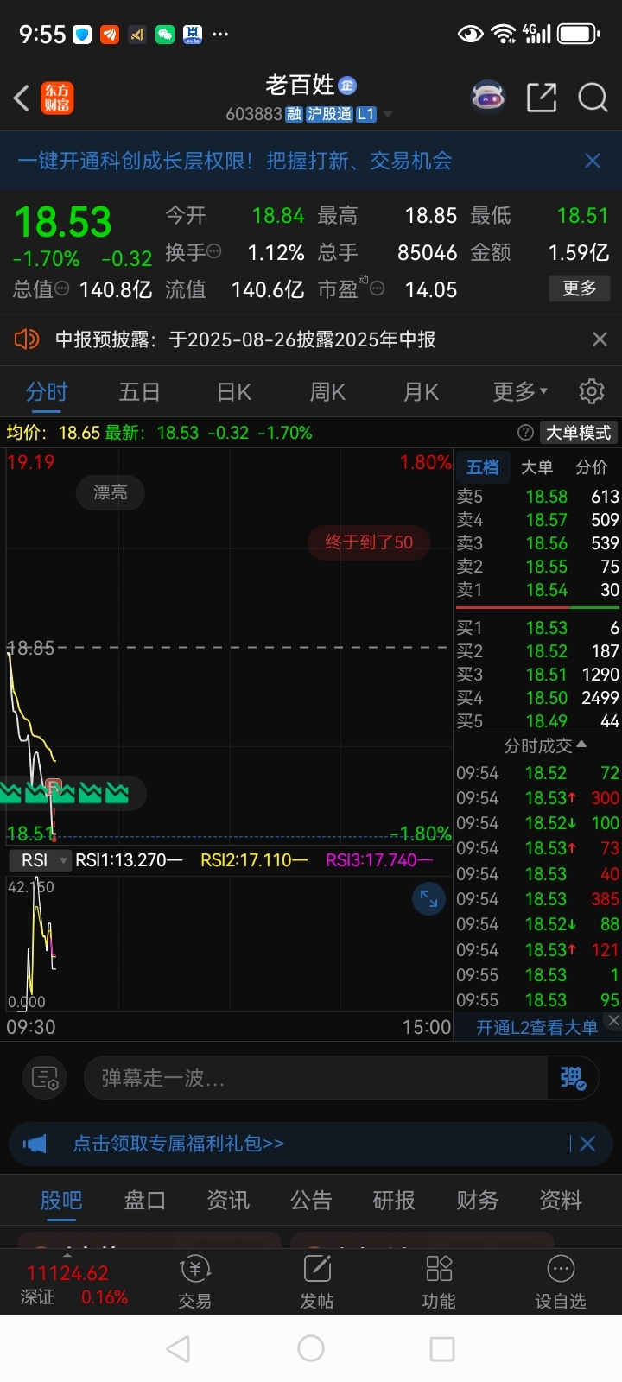Switch to the 大单 tab
622x1382 pixels.
536,467
